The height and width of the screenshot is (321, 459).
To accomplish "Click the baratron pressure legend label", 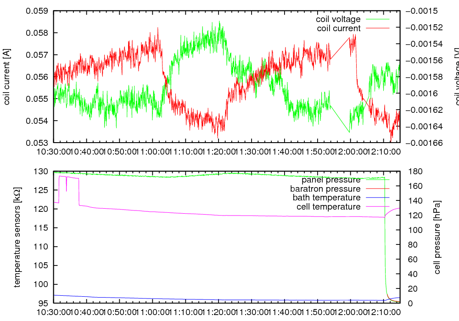I will pyautogui.click(x=325, y=188).
